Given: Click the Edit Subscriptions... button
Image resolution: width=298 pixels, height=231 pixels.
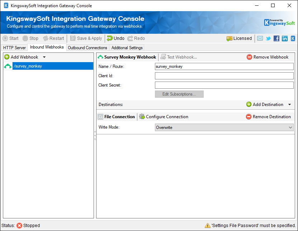Looking at the screenshot, I should point(179,94).
